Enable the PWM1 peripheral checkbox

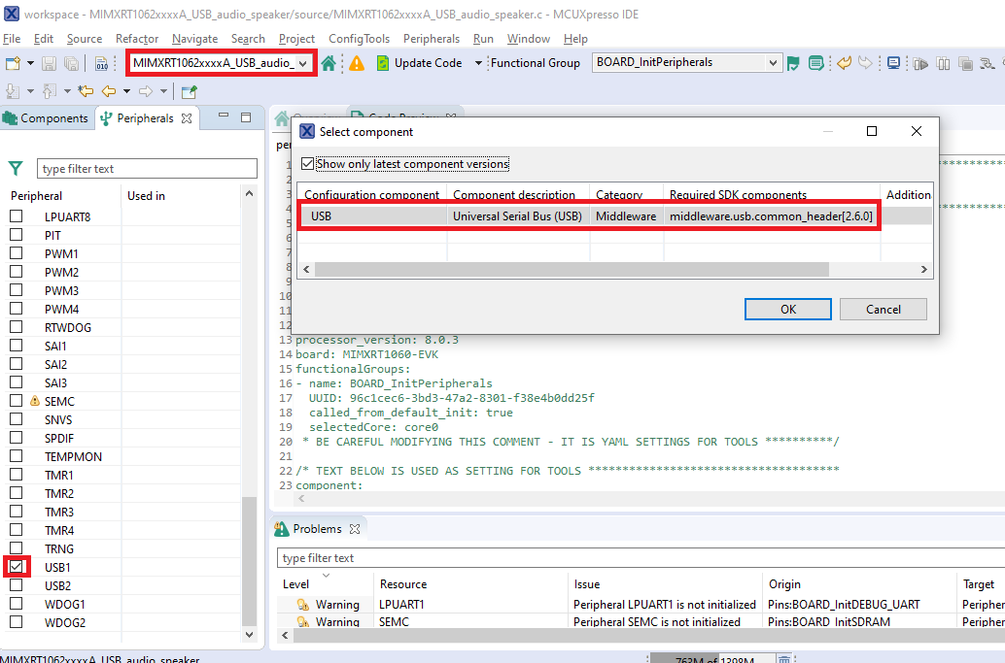[17, 252]
